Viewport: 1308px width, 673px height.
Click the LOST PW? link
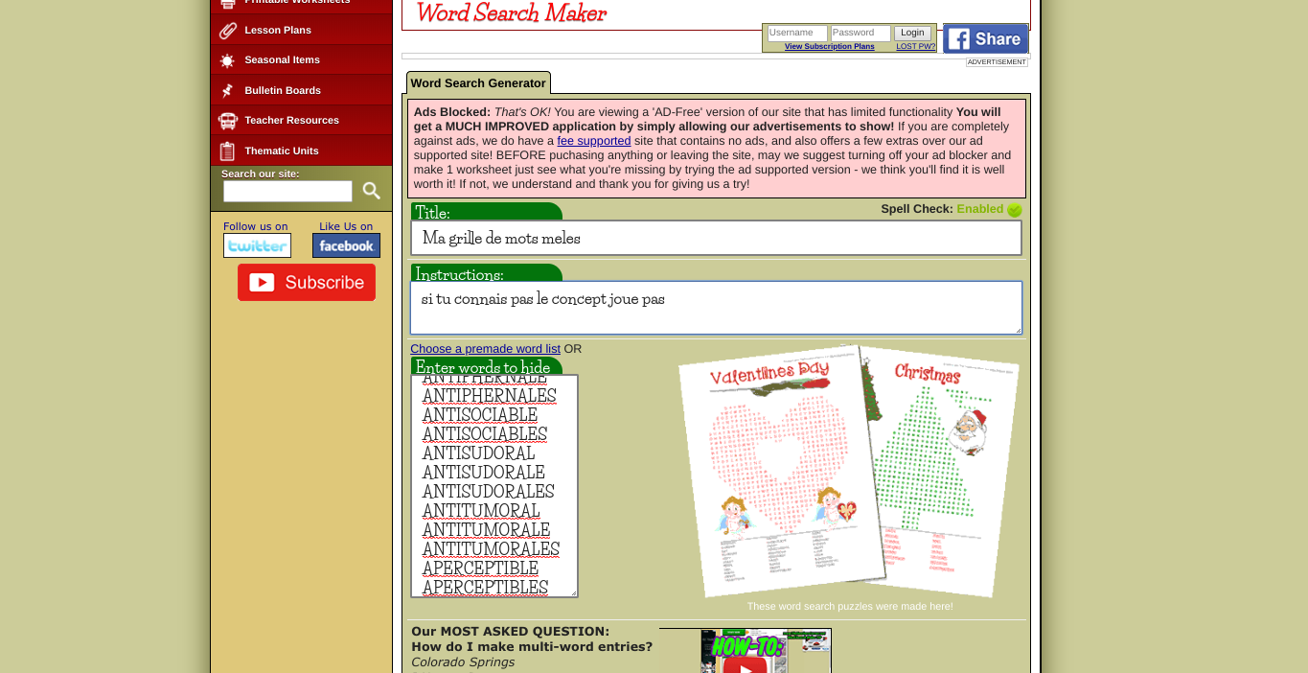click(915, 47)
